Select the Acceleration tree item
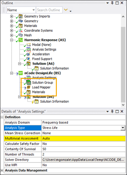 click(41, 54)
